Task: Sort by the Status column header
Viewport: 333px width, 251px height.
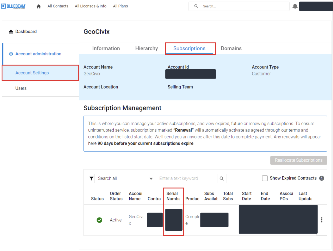Action: click(97, 199)
